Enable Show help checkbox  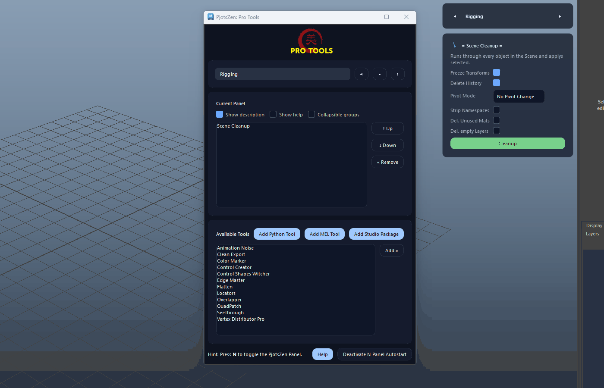(x=273, y=114)
